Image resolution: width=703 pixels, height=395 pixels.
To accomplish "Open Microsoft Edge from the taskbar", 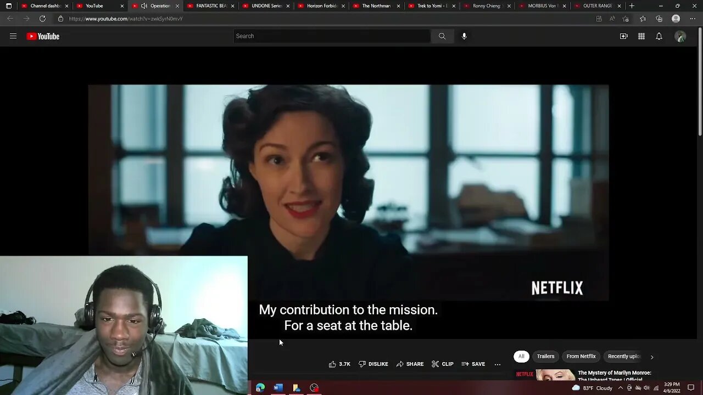I will [260, 388].
